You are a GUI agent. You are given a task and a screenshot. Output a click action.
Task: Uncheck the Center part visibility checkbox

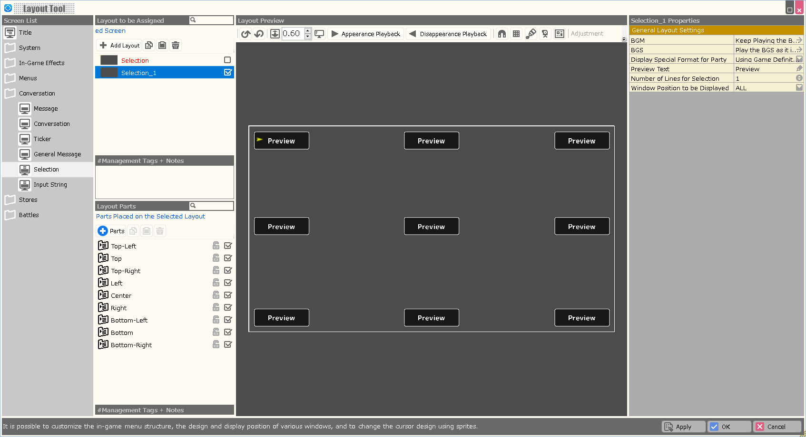pos(228,295)
